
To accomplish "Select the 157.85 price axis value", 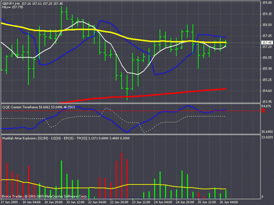I will coord(267,36).
